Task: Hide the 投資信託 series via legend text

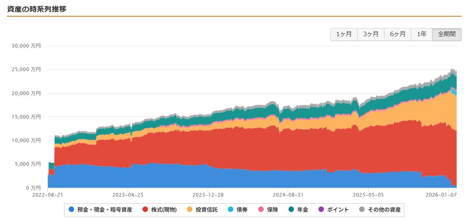Action: pos(206,210)
